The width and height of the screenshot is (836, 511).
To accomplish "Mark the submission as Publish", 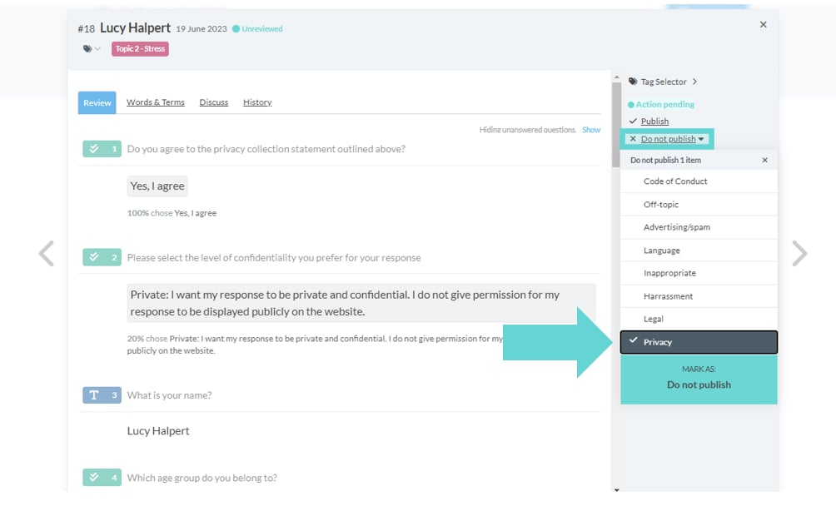I will [x=654, y=121].
